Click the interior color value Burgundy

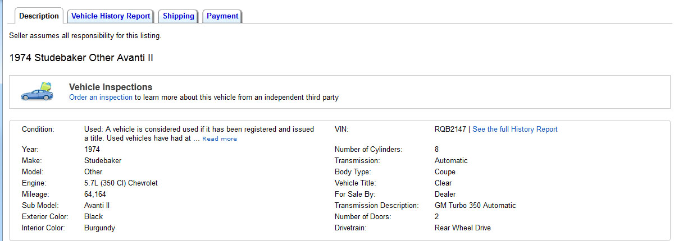tap(99, 228)
